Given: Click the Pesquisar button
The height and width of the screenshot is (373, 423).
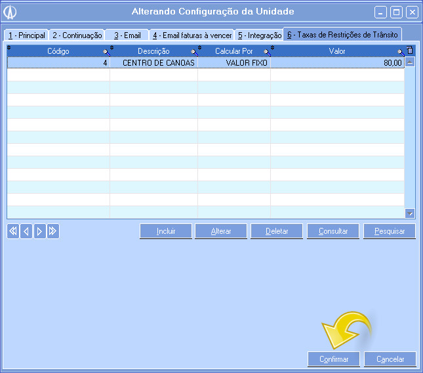Looking at the screenshot, I should pos(390,231).
